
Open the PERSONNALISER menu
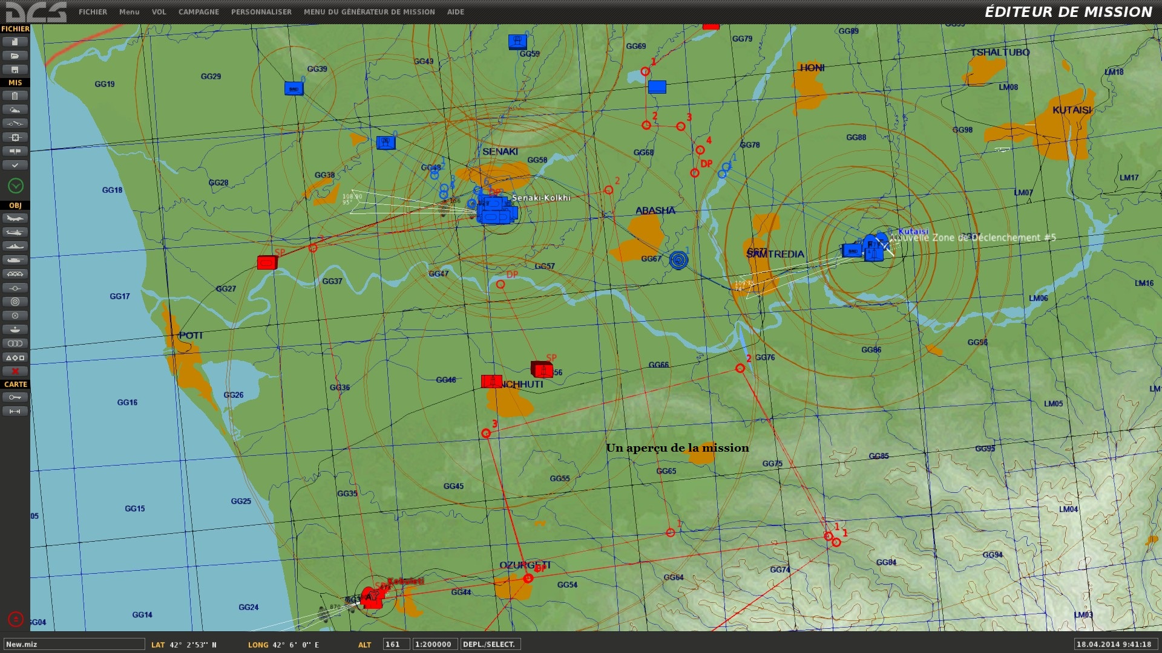[261, 12]
